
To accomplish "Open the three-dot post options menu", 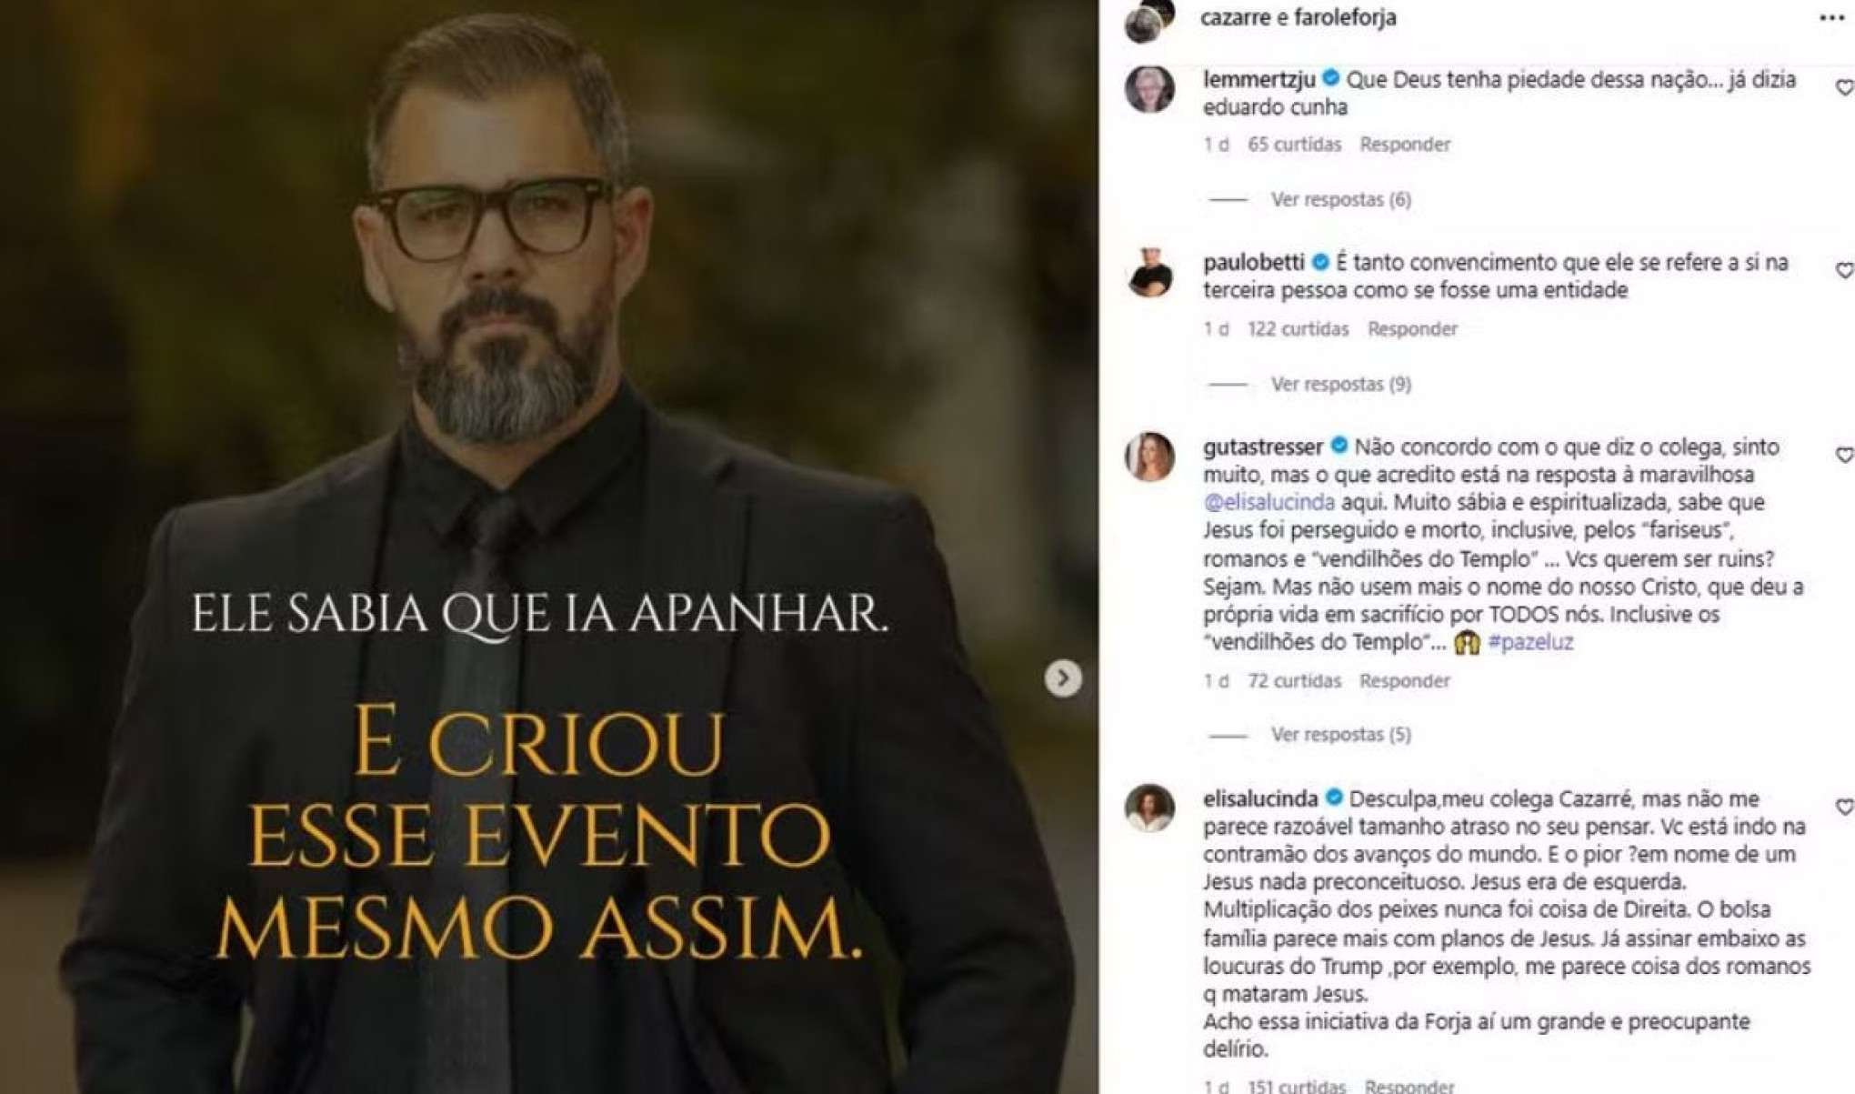I will click(x=1830, y=18).
